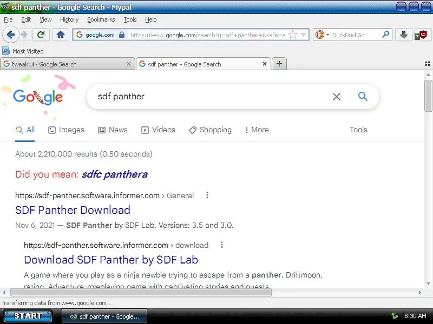Expand the More search categories menu
The width and height of the screenshot is (433, 324).
[x=257, y=130]
